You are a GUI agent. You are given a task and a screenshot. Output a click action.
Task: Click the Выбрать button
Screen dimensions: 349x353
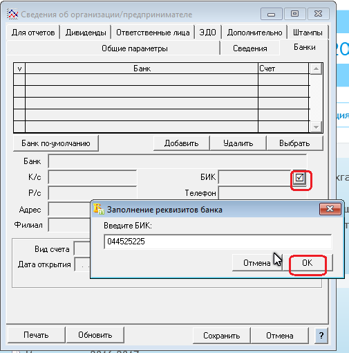pyautogui.click(x=294, y=143)
